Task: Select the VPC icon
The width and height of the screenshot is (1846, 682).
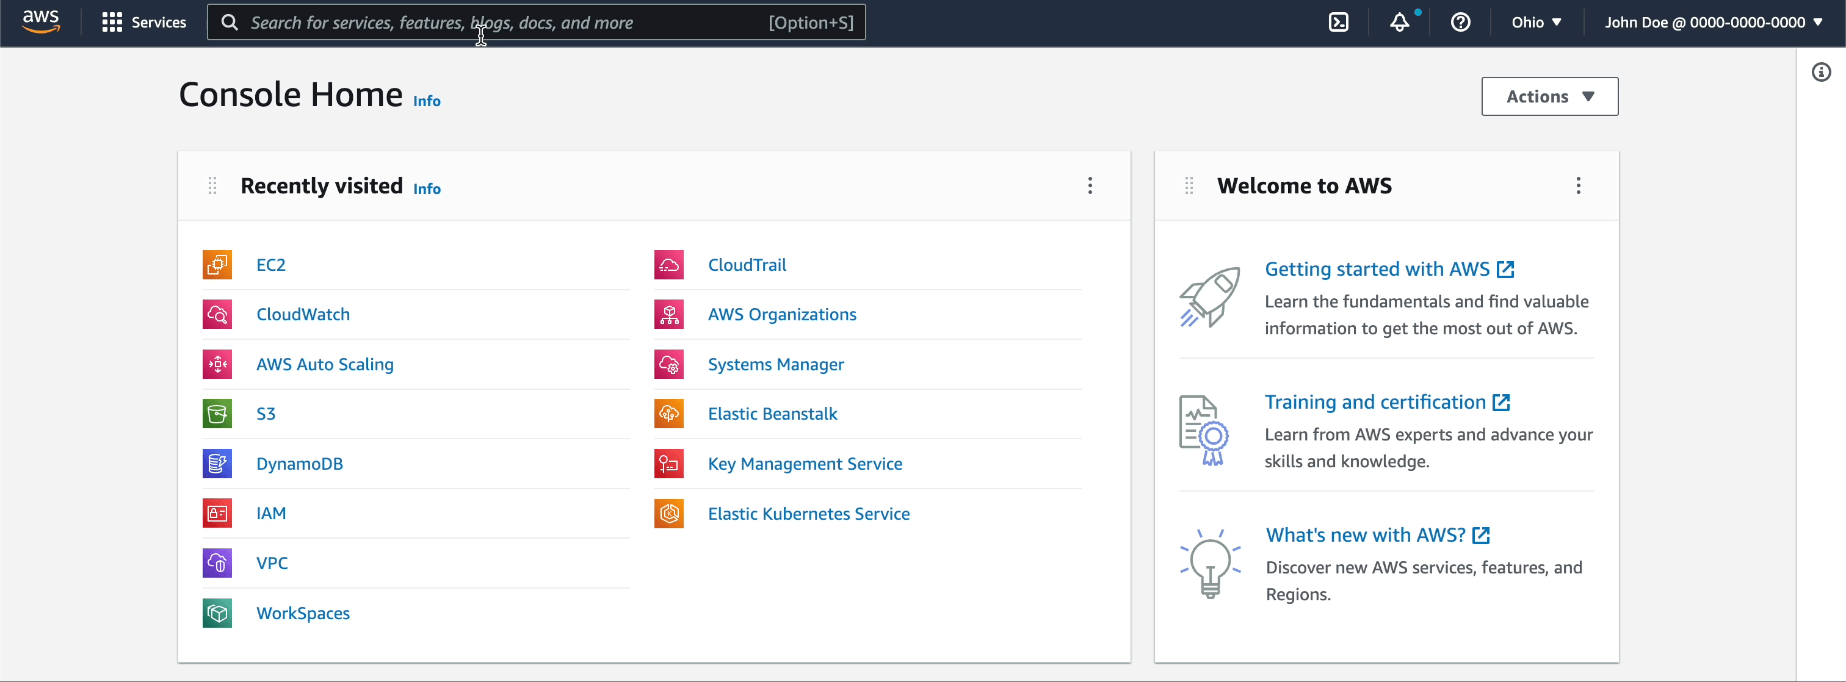Action: coord(217,563)
